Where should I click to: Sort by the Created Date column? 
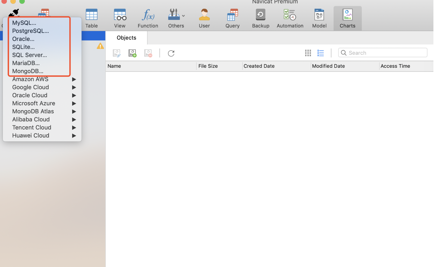coord(277,66)
